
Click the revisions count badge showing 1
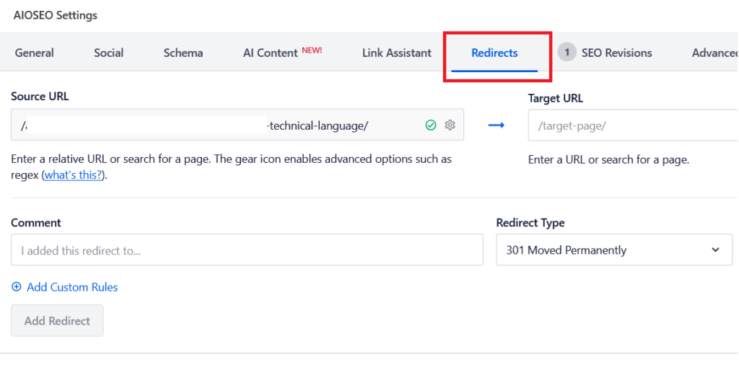[x=567, y=52]
